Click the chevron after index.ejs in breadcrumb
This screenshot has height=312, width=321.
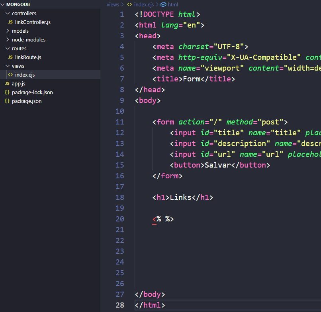[x=157, y=4]
